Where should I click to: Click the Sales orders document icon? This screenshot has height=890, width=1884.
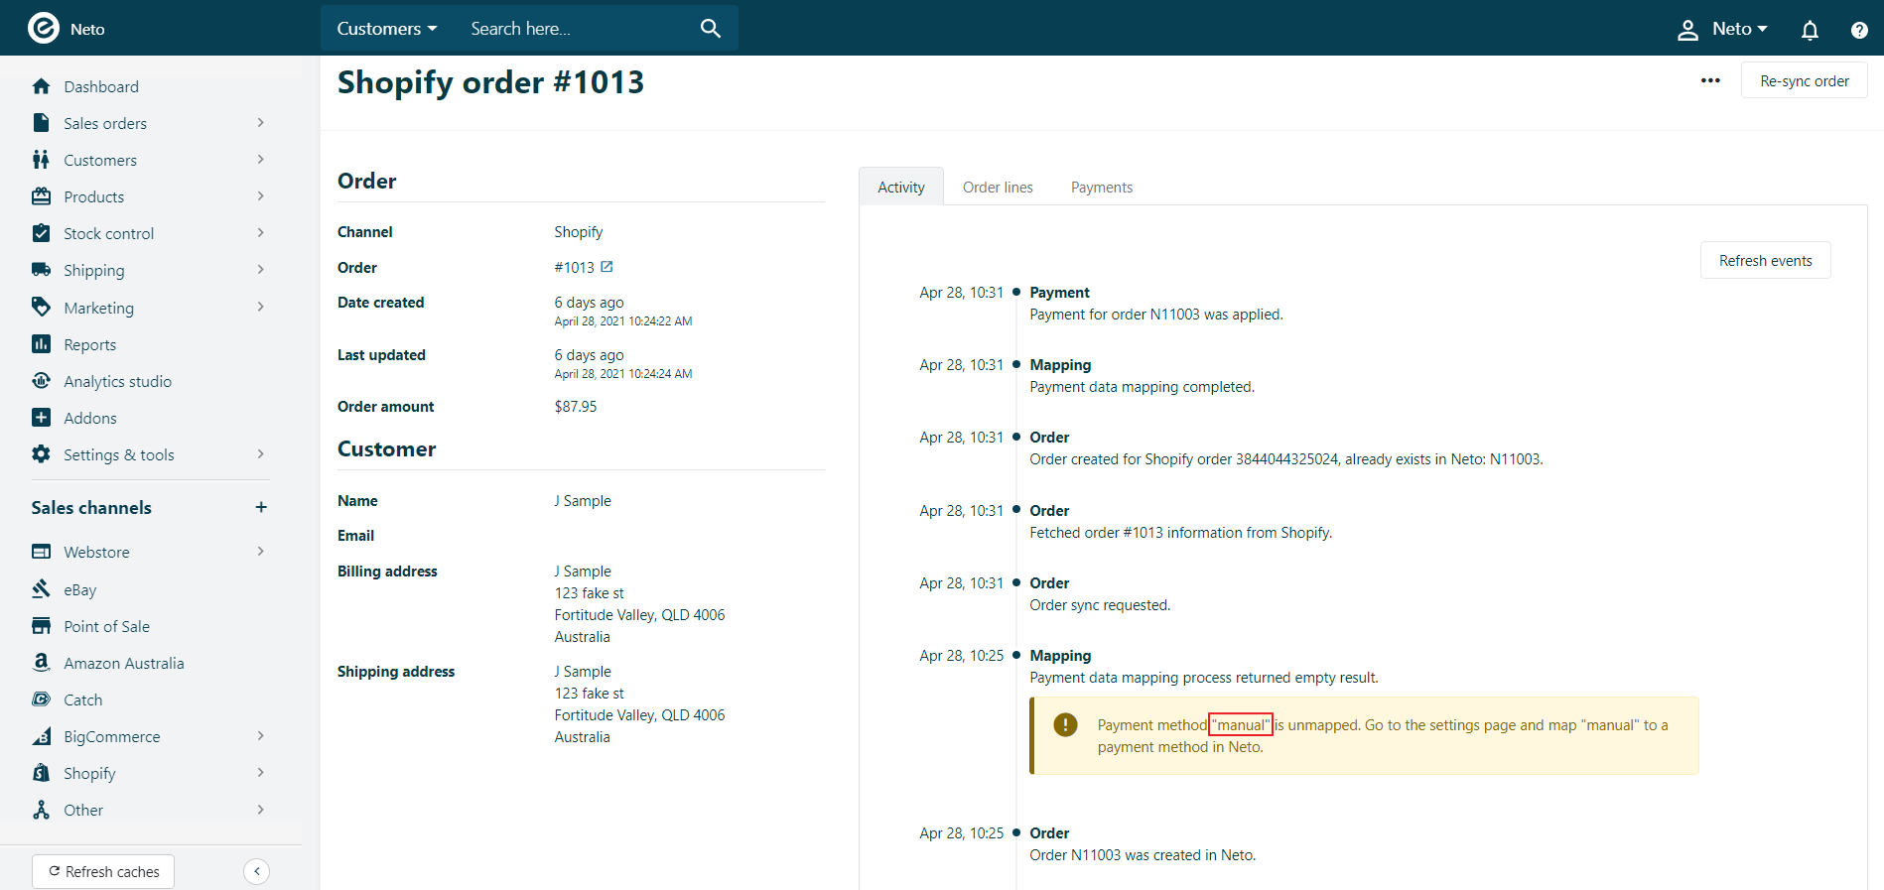(41, 123)
